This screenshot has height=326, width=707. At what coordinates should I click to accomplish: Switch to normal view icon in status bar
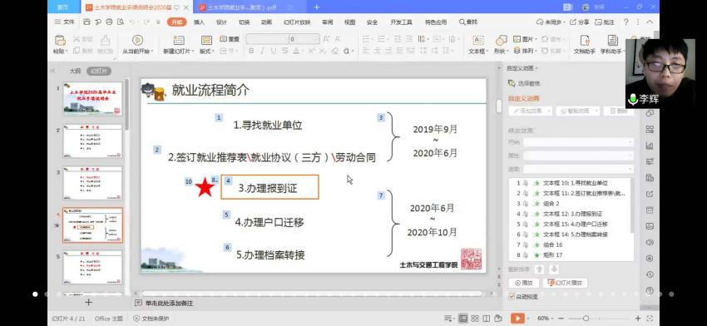pos(462,319)
